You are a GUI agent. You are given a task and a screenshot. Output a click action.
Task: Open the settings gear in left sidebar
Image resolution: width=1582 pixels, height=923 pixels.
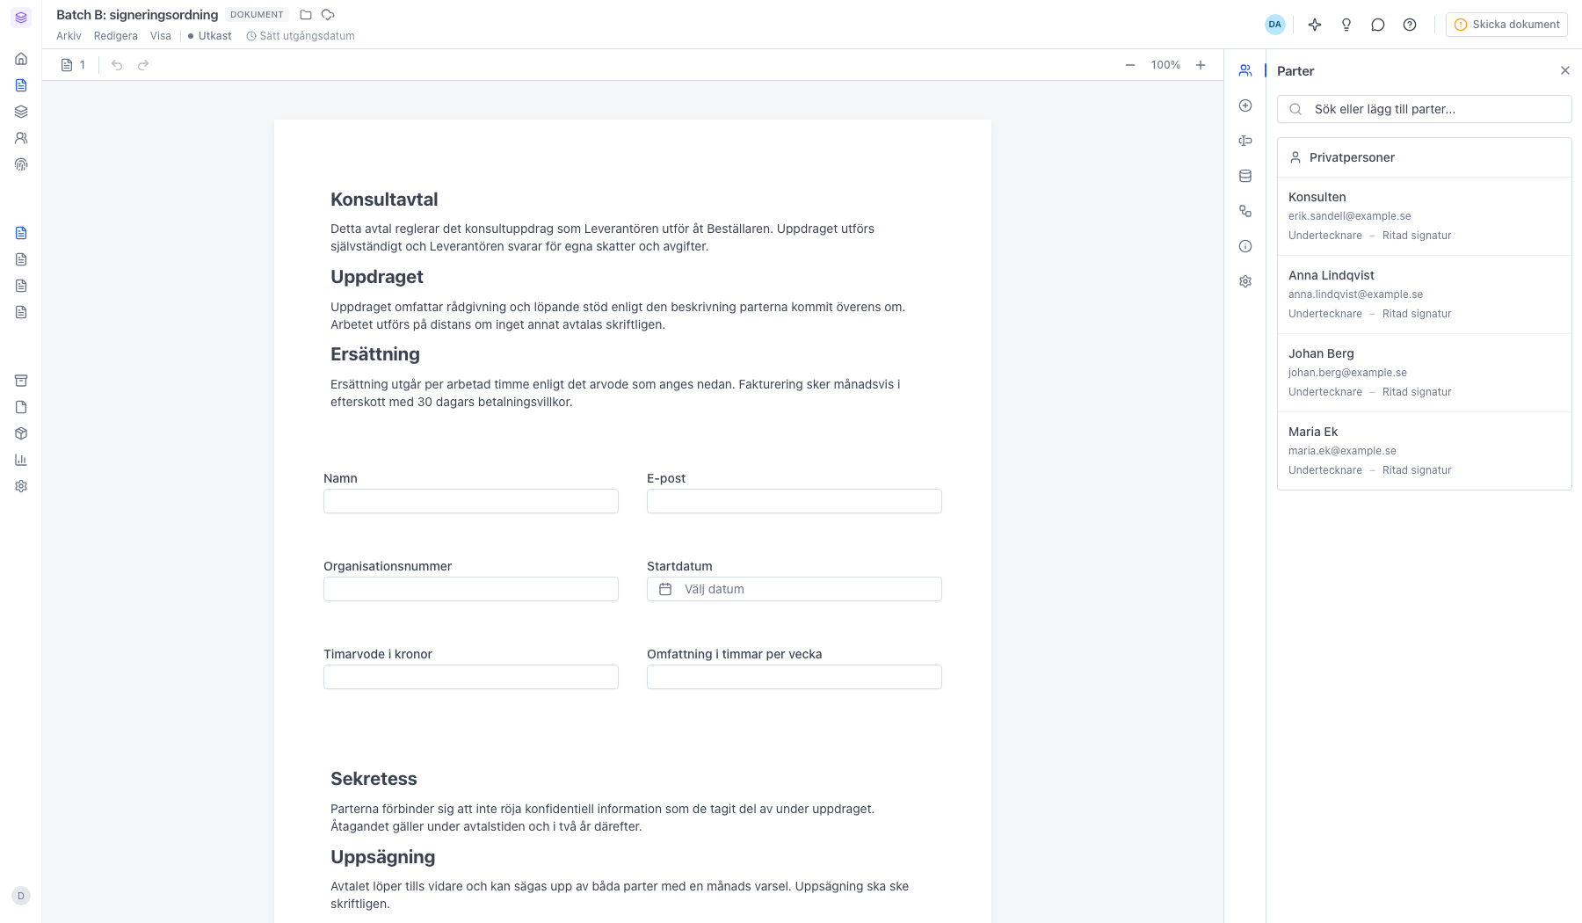[x=21, y=486]
